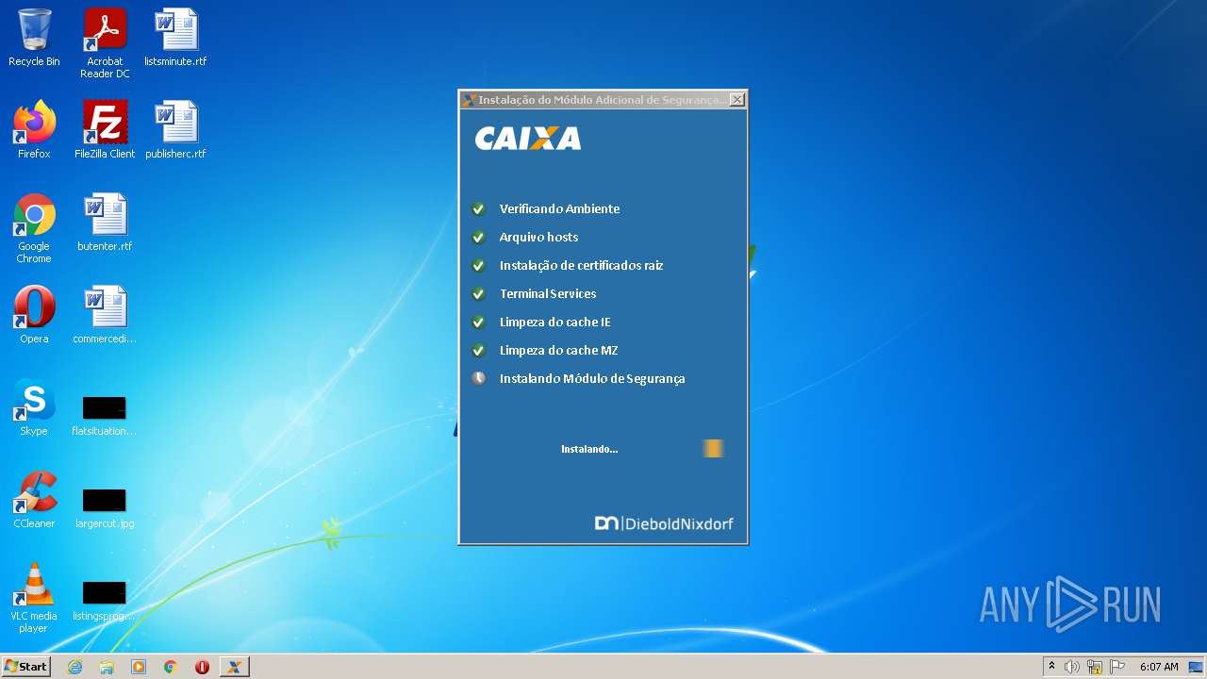Click the 'Instalando...' status text
Image resolution: width=1207 pixels, height=679 pixels.
[589, 449]
